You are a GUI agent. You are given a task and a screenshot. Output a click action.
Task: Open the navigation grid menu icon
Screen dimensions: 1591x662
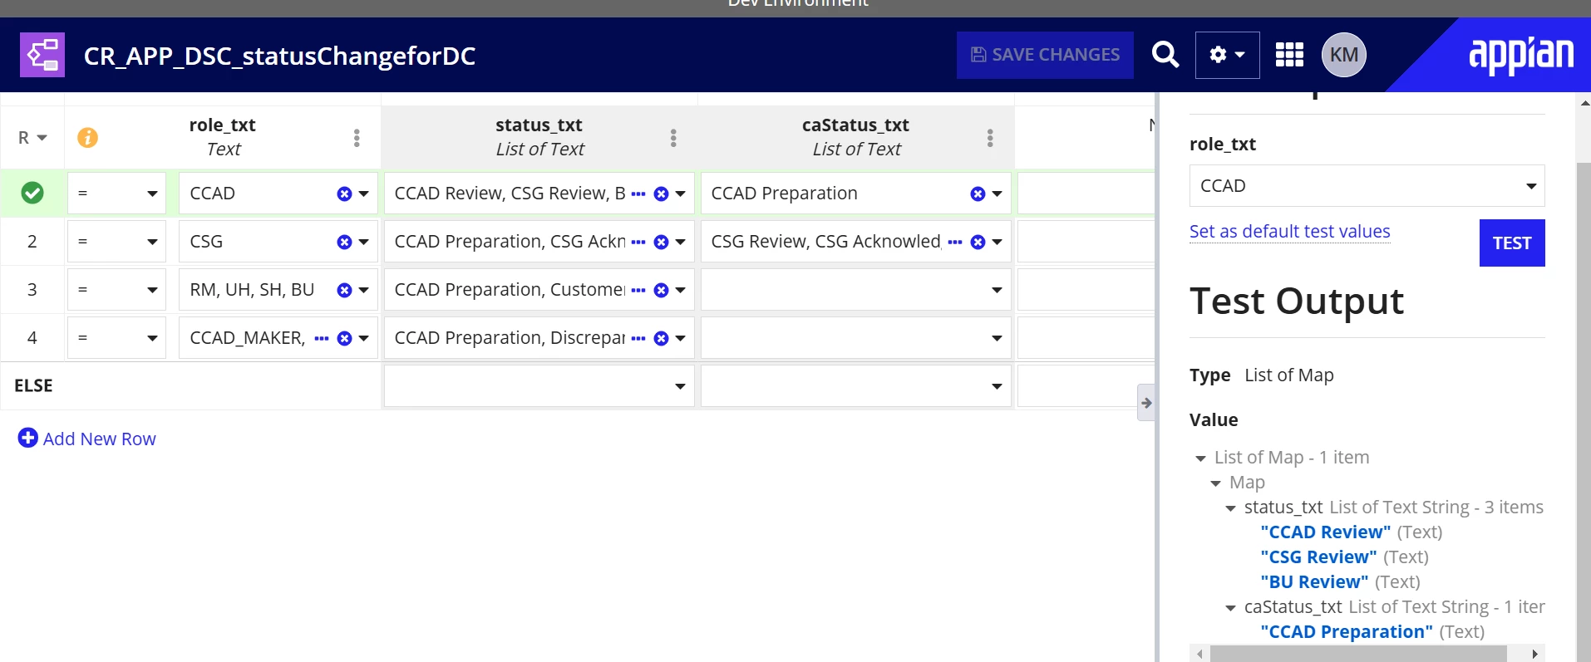(x=1289, y=55)
